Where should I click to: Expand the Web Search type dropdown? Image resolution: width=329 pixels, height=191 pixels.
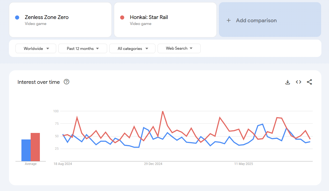point(179,49)
